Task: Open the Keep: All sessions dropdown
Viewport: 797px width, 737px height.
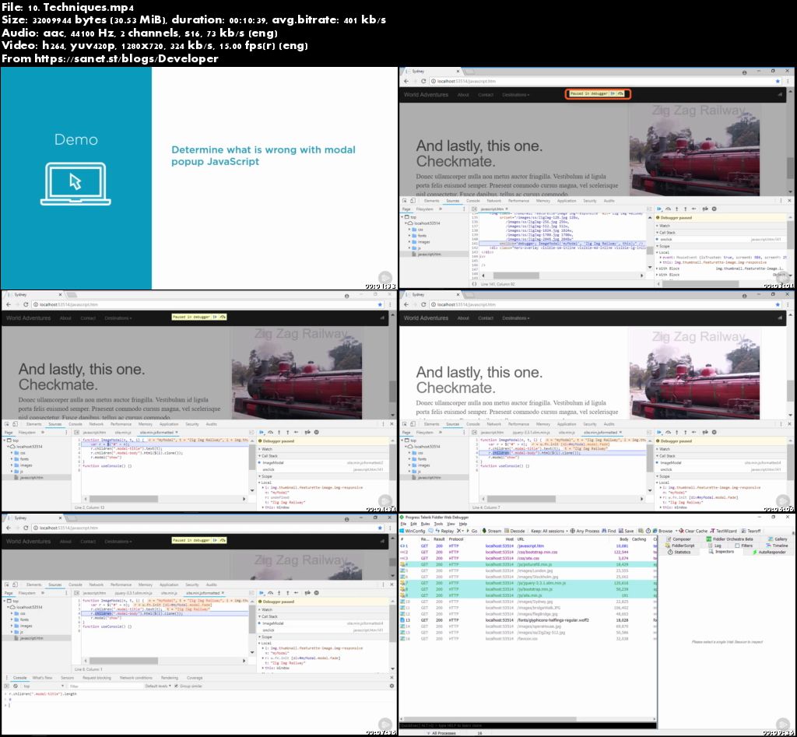Action: click(x=548, y=531)
